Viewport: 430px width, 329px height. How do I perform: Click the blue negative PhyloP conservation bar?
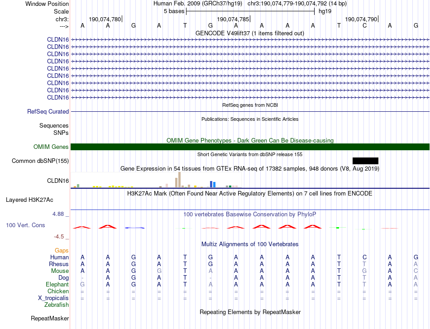[x=134, y=228]
